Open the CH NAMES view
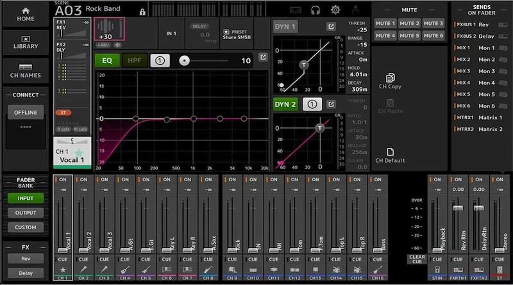The image size is (513, 285). tap(26, 70)
